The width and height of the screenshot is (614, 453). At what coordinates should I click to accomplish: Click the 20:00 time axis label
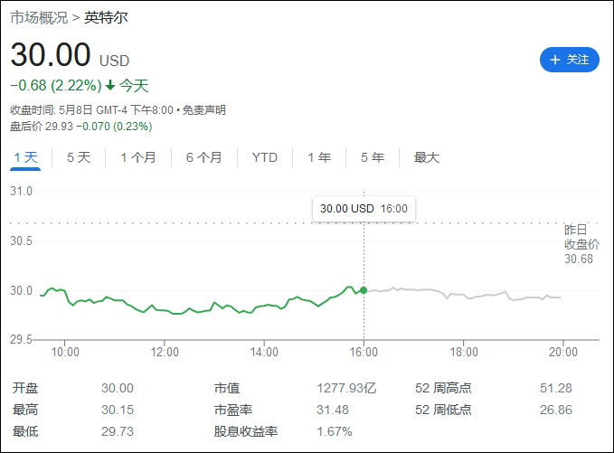(563, 352)
